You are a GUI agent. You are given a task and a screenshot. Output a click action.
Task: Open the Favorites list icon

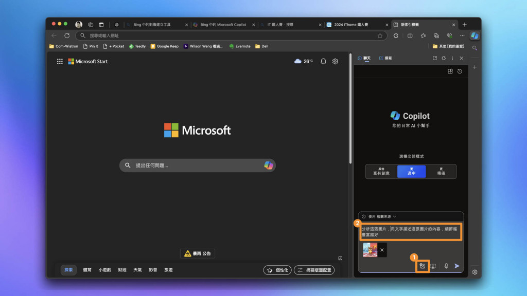tap(423, 35)
